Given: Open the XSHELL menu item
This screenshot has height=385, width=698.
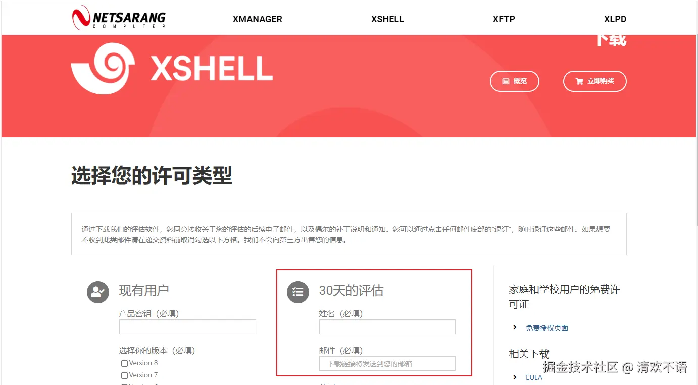Looking at the screenshot, I should tap(387, 19).
